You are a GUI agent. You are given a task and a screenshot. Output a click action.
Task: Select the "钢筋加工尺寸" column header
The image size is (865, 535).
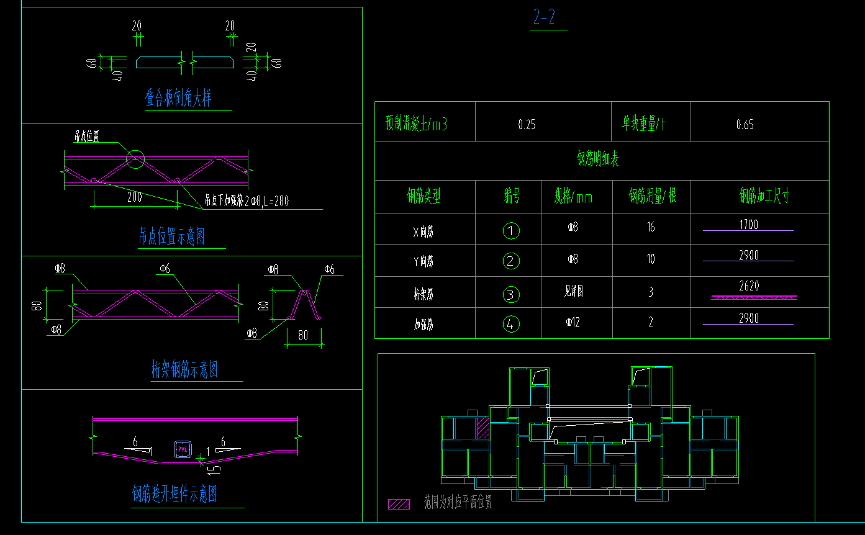click(764, 197)
